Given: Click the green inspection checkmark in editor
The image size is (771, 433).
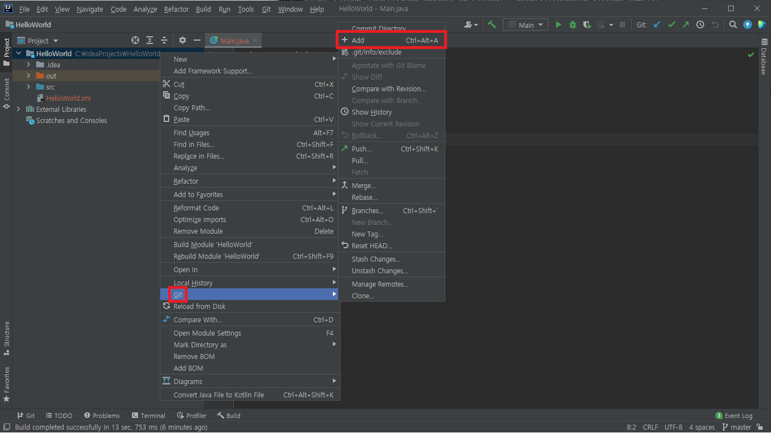Looking at the screenshot, I should tap(750, 55).
